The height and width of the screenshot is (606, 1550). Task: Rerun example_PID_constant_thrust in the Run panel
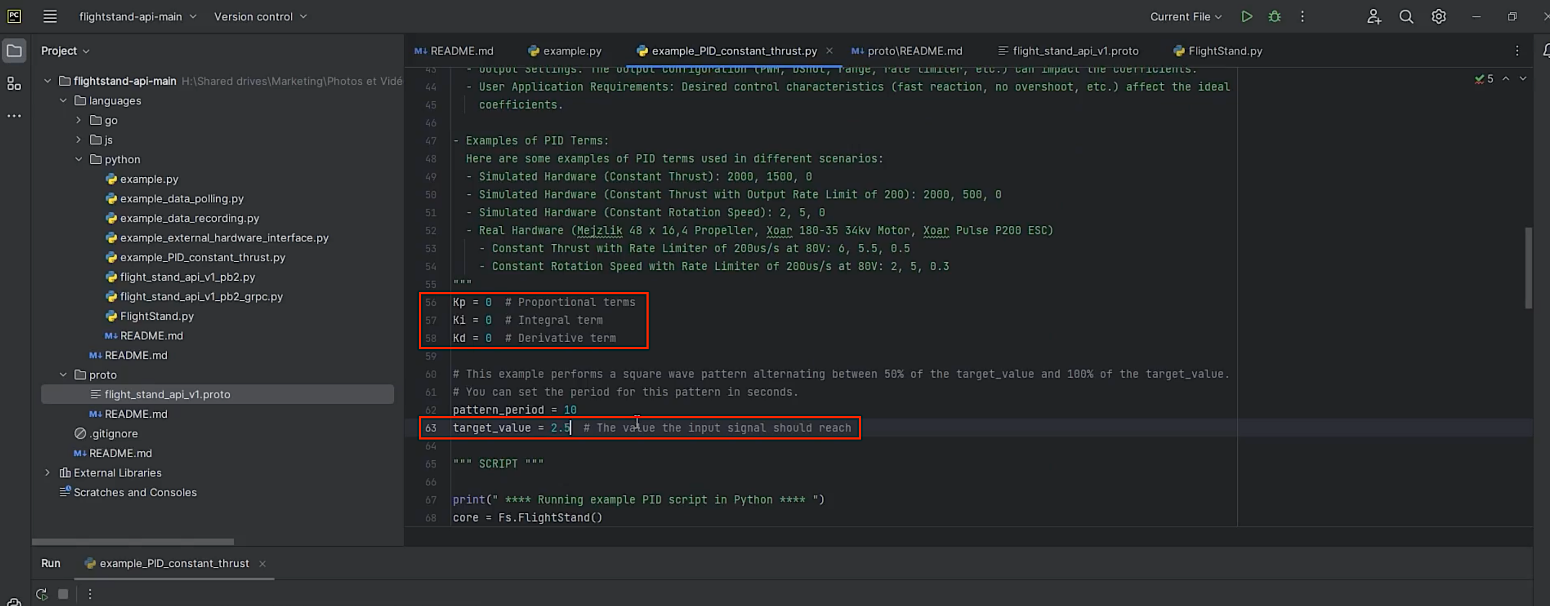pos(41,594)
